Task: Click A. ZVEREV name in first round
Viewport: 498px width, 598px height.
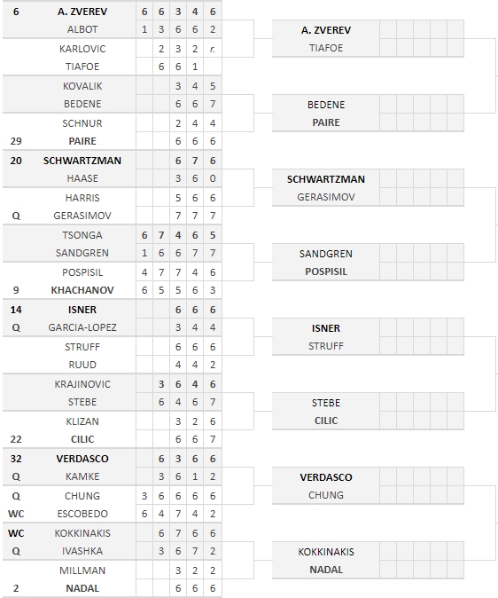Action: pyautogui.click(x=82, y=12)
